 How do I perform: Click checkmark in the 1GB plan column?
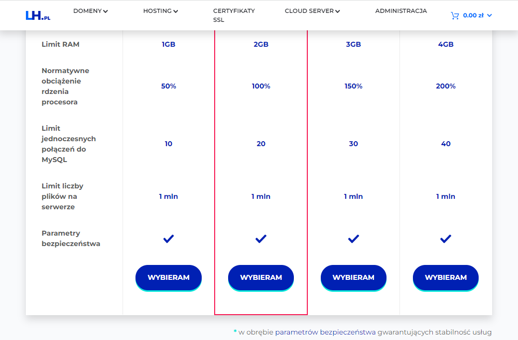click(168, 239)
